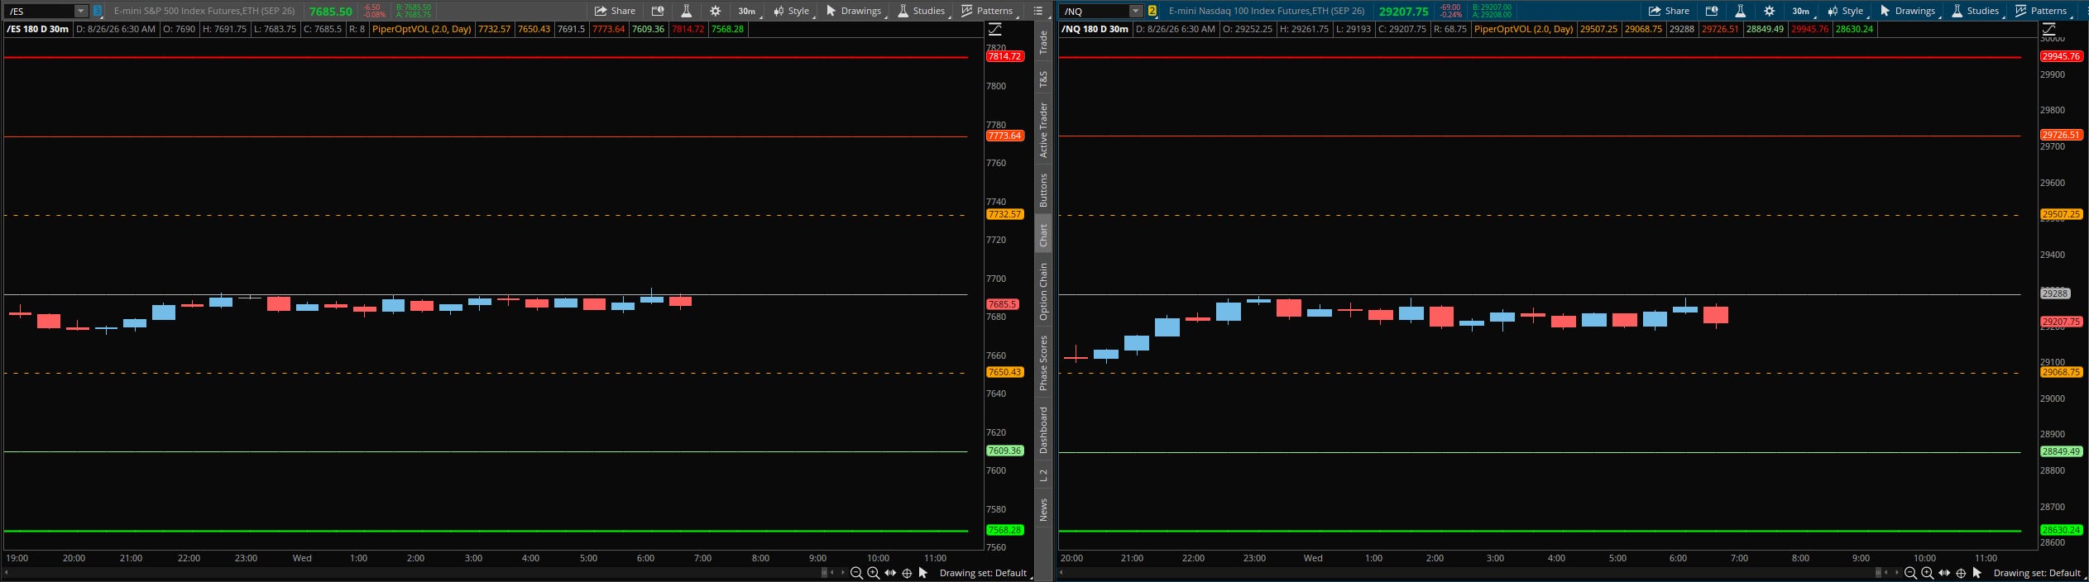Open the flask icon on /NQ toolbar
This screenshot has height=582, width=2089.
1740,11
